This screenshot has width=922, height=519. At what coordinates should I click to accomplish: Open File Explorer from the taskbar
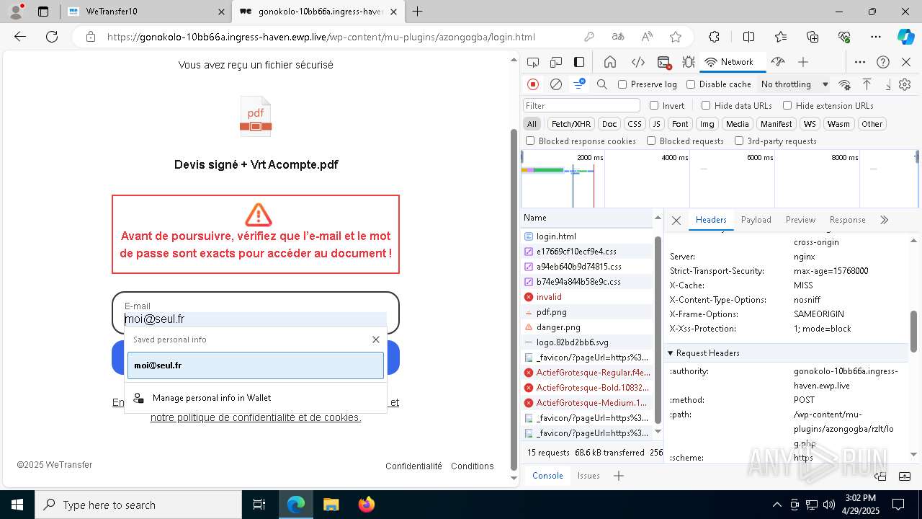331,505
